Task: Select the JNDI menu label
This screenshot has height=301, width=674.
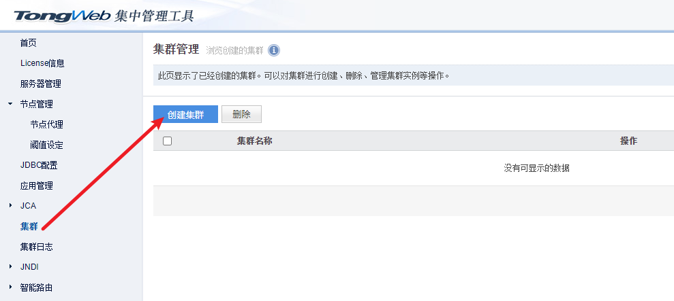Action: pos(29,267)
